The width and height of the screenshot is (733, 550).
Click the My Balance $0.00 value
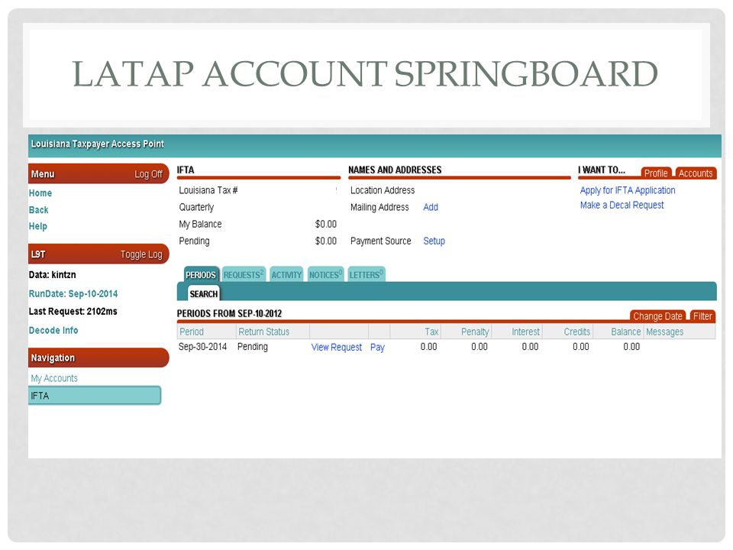click(x=326, y=224)
